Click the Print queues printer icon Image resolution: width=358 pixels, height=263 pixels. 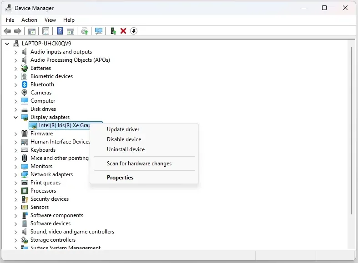(25, 183)
